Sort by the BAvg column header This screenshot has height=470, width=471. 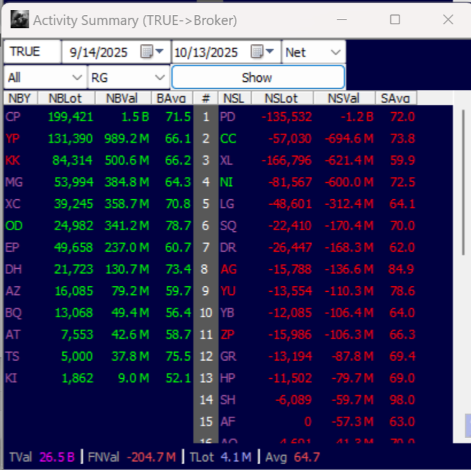172,98
